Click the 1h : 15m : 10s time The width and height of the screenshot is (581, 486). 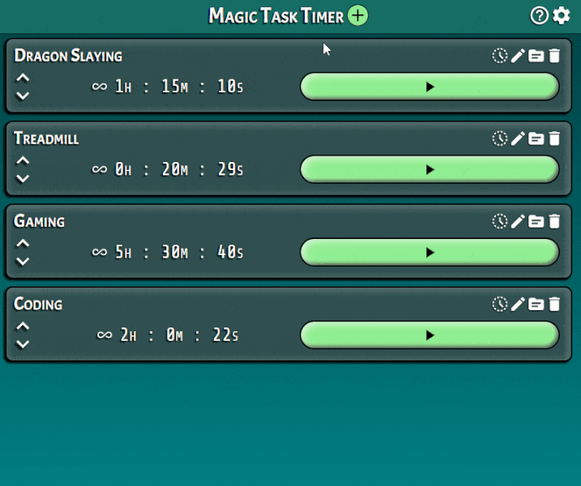pyautogui.click(x=179, y=87)
